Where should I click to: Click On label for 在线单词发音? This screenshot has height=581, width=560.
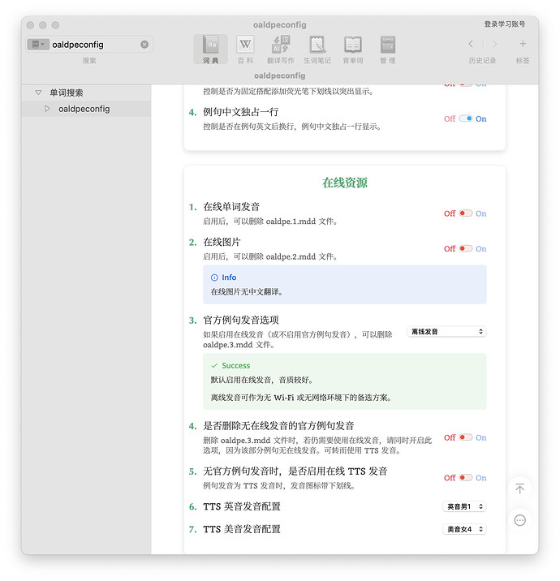point(481,213)
